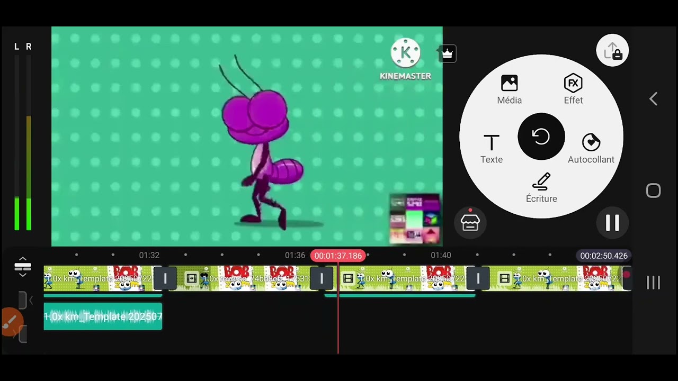
Task: Tap the total duration 00:02:50.426 label
Action: pyautogui.click(x=604, y=256)
